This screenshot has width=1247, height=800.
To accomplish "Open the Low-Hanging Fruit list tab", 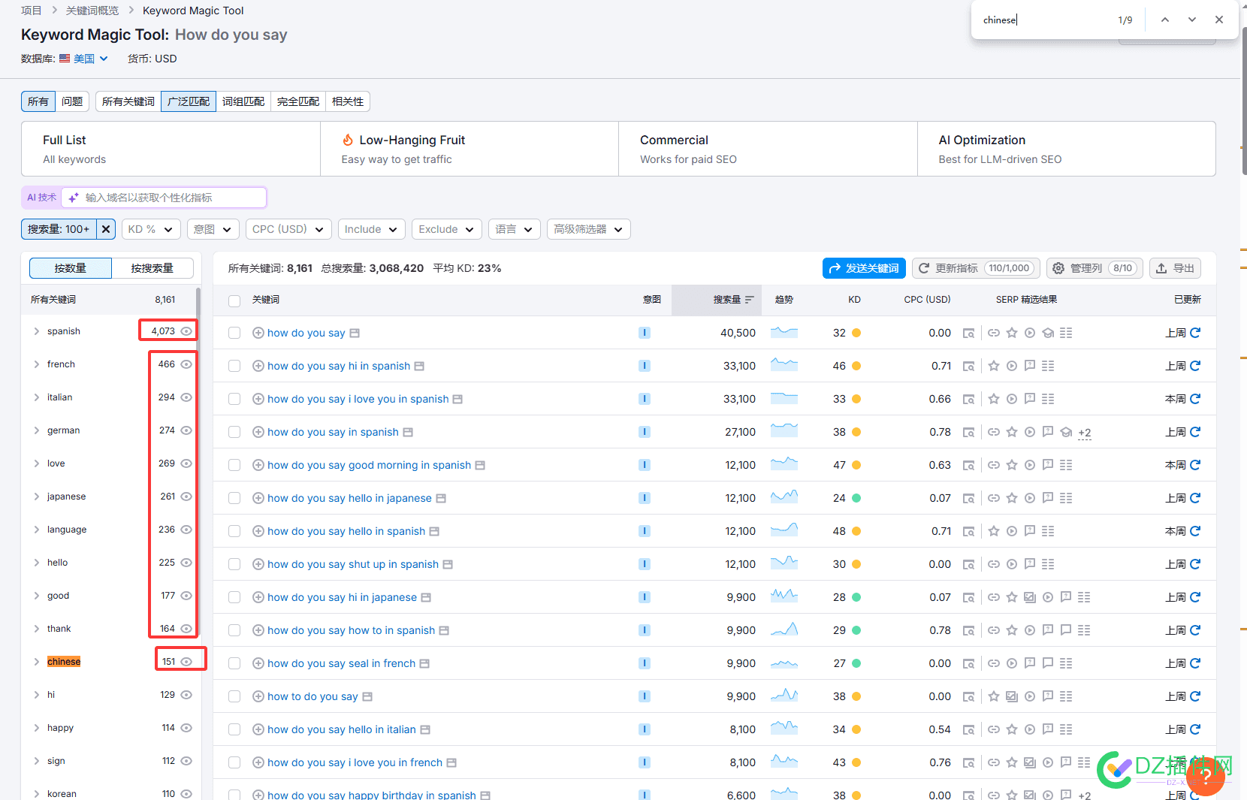I will 470,149.
